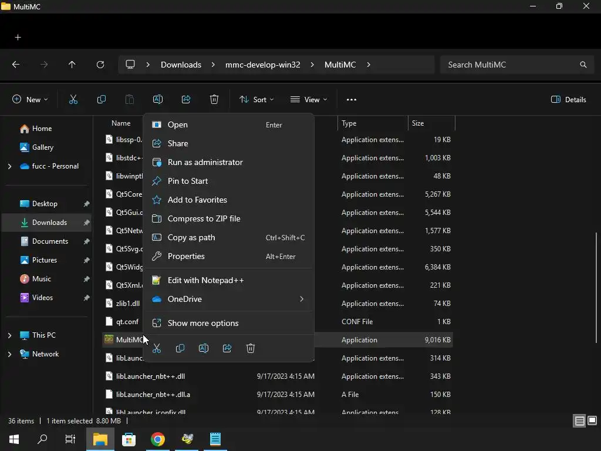601x451 pixels.
Task: Add a new tab with the plus button
Action: coord(18,37)
